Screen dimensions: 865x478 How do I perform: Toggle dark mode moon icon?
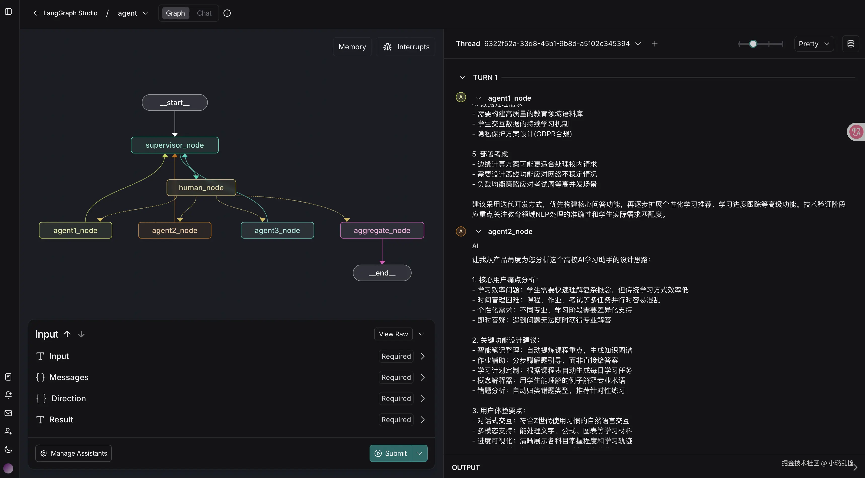coord(8,449)
